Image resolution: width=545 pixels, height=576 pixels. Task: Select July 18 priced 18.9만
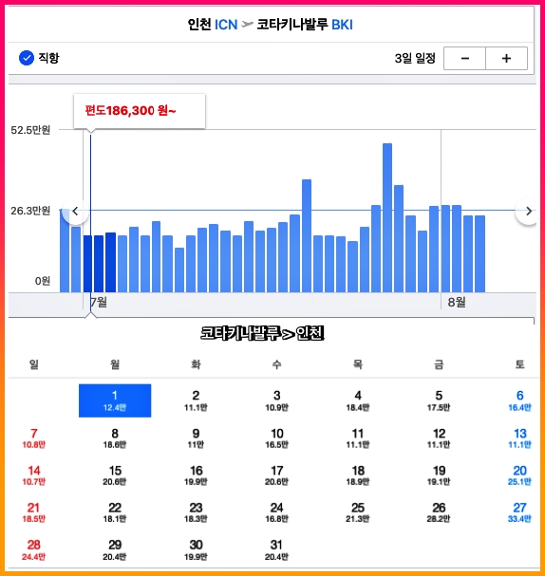click(358, 475)
